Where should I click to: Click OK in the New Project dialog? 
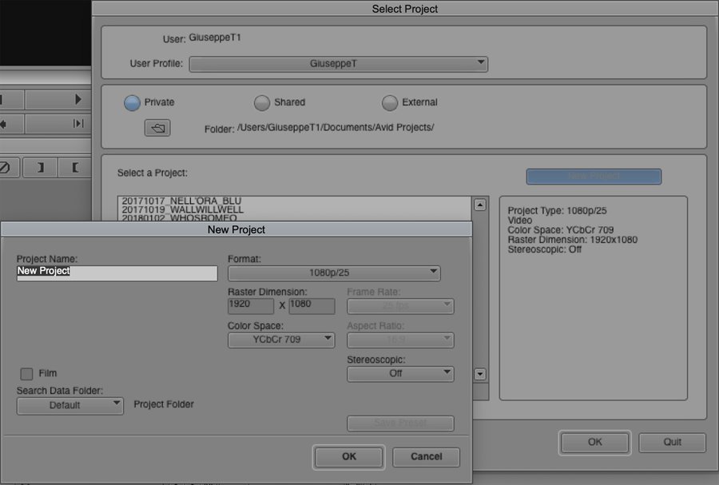click(348, 457)
